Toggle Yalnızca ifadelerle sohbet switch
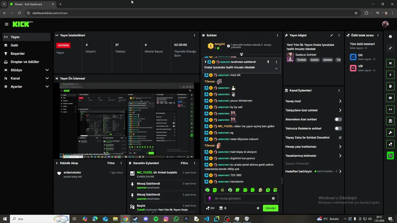The image size is (397, 223). click(x=338, y=128)
